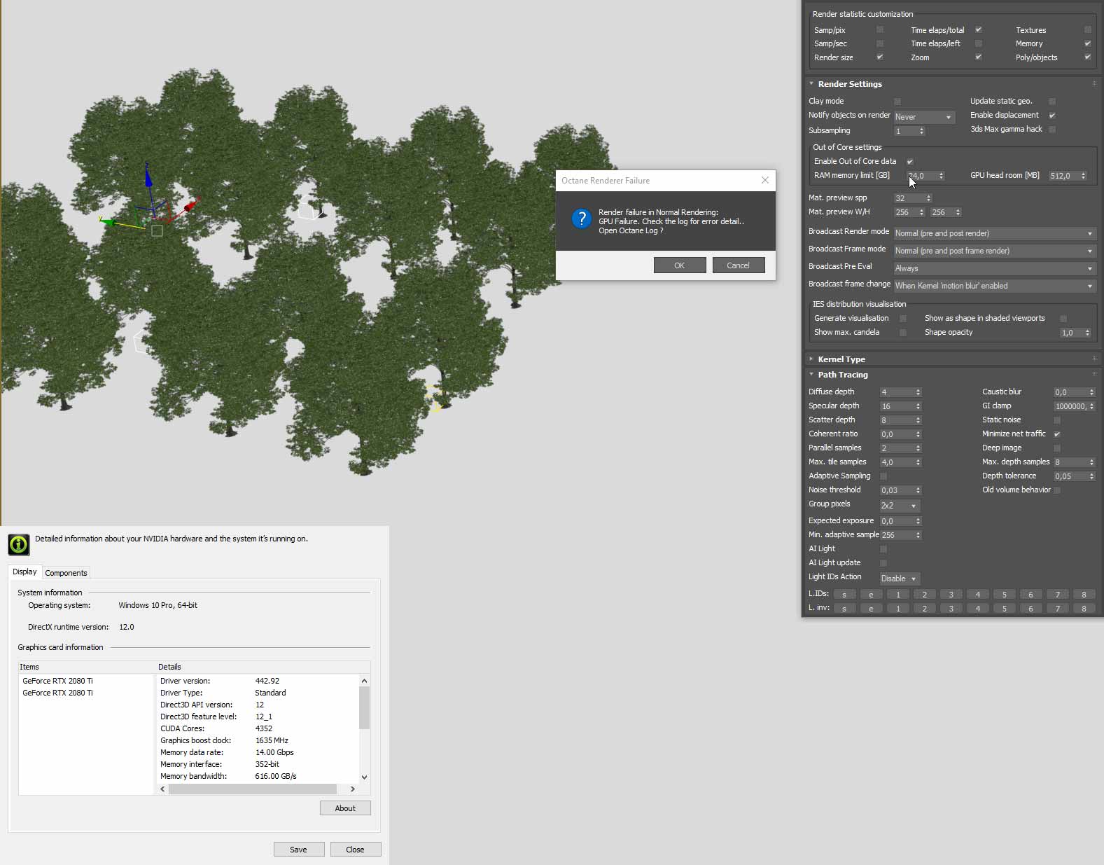This screenshot has width=1104, height=865.
Task: Click Save in NVIDIA system information
Action: point(299,850)
